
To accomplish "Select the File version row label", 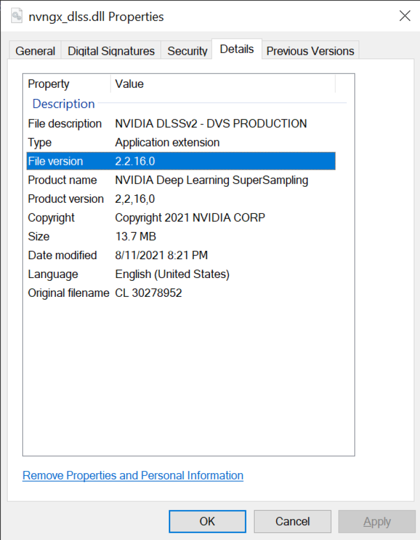I will coord(55,161).
